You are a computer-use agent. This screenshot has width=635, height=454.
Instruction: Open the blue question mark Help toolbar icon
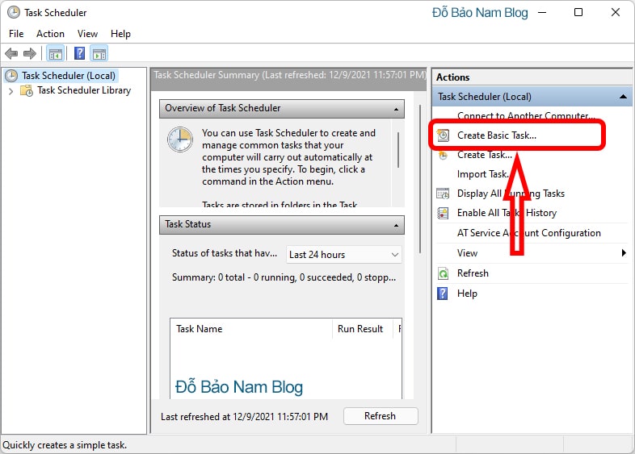(x=79, y=53)
